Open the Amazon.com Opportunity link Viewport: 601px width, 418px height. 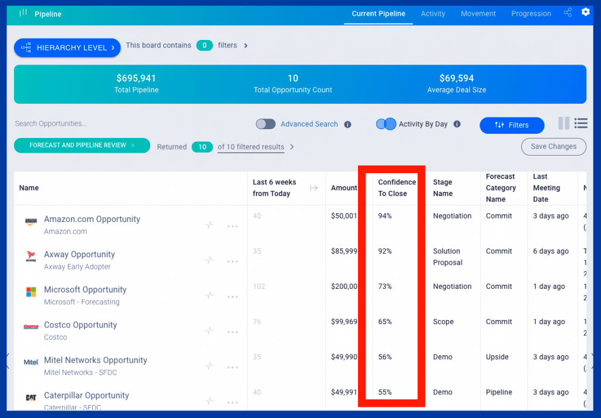[x=92, y=219]
